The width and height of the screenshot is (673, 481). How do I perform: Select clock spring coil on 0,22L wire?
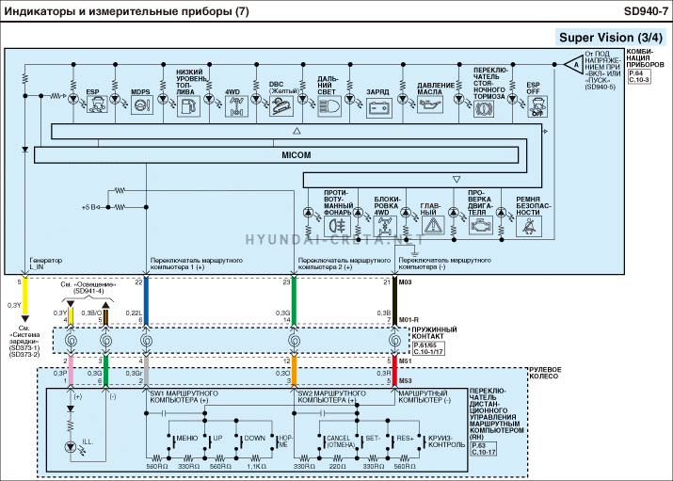(146, 341)
